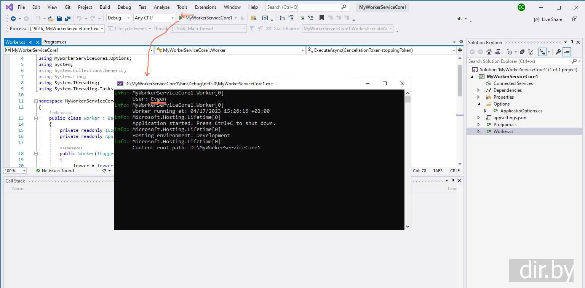Pin the Call Stack panel
This screenshot has width=585, height=288.
click(x=453, y=181)
